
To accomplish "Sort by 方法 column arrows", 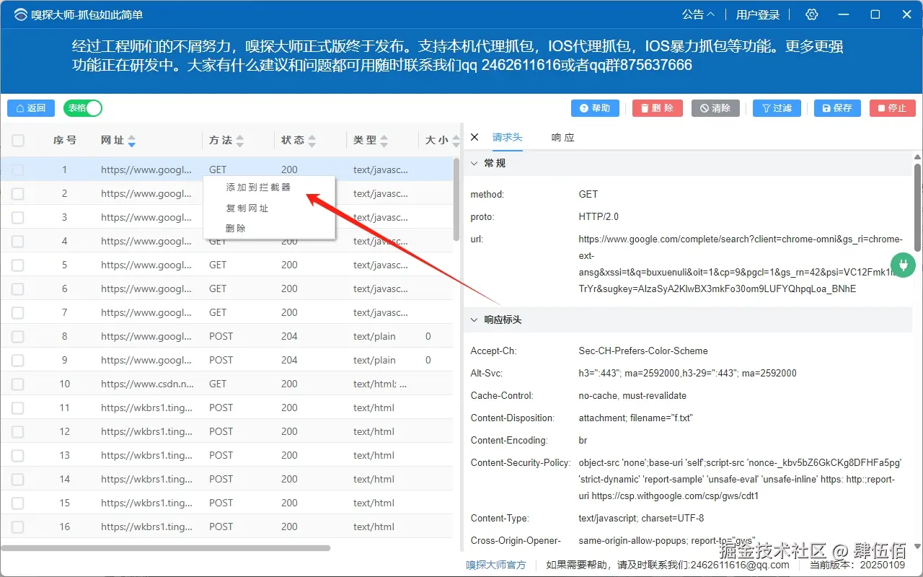I will point(240,141).
